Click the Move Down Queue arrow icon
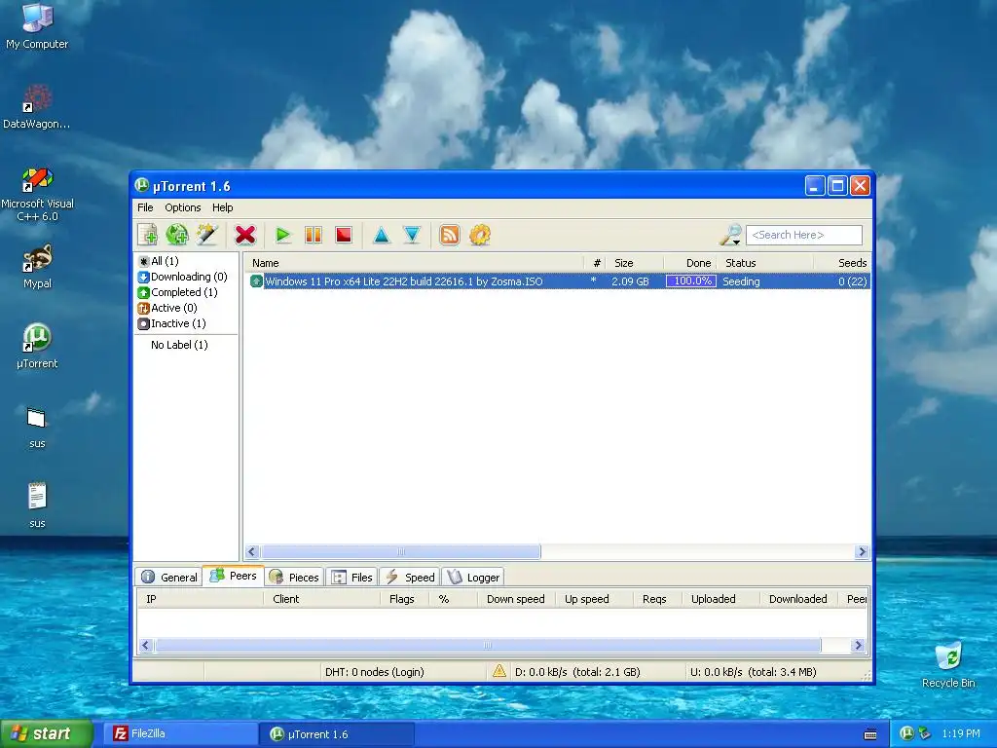This screenshot has height=748, width=997. tap(412, 235)
